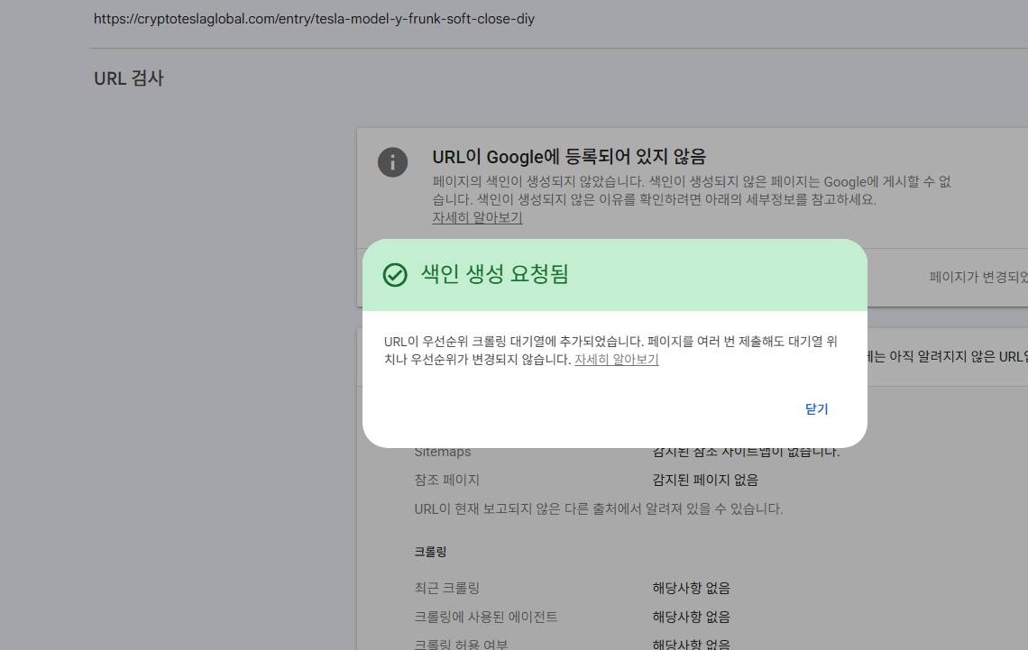
Task: Select the 'URL 검사' page heading
Action: click(128, 78)
